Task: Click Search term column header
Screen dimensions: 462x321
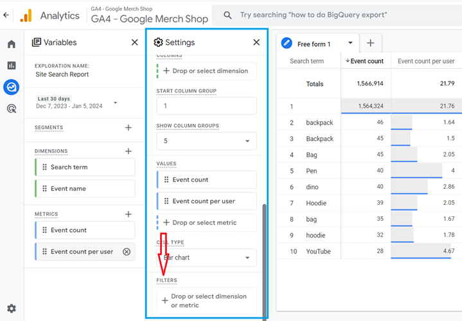Action: [x=307, y=61]
